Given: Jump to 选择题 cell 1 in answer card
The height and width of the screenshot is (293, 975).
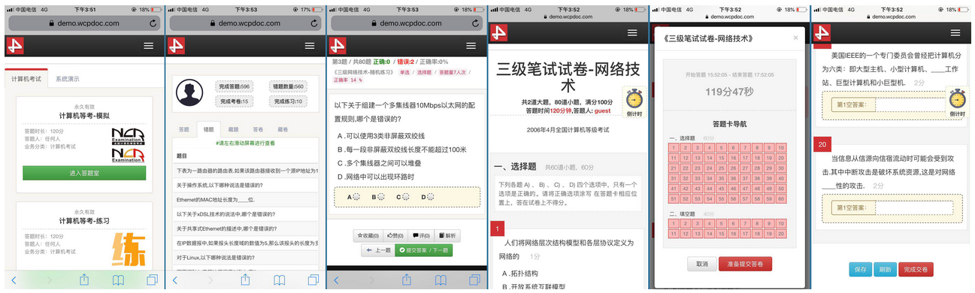Looking at the screenshot, I should (674, 148).
